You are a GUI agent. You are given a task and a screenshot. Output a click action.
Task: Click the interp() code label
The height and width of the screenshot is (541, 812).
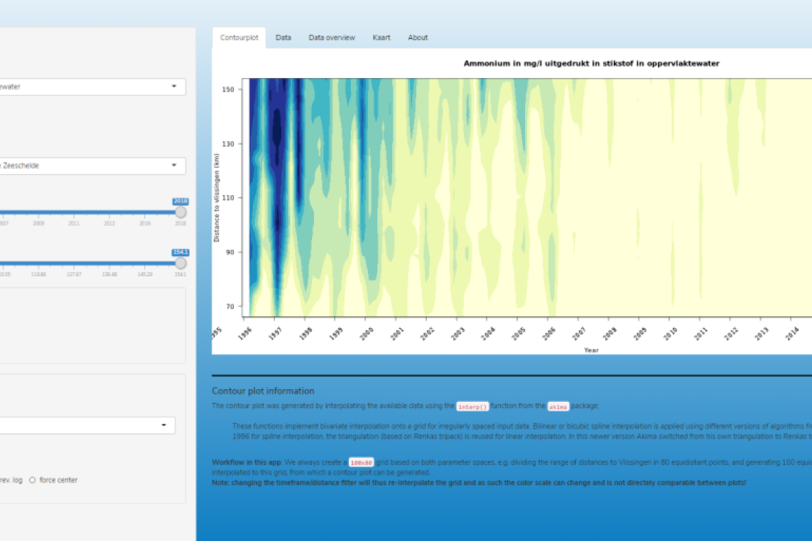pos(472,407)
